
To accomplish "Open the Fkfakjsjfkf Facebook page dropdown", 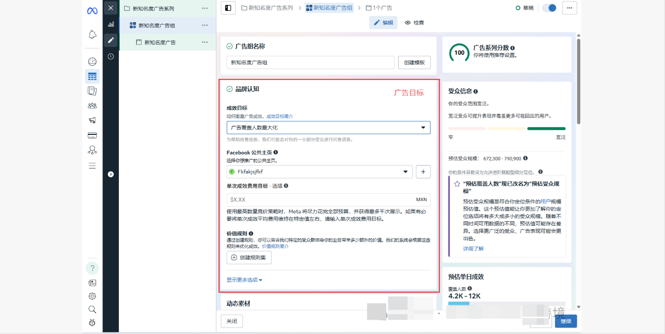I will coord(319,172).
